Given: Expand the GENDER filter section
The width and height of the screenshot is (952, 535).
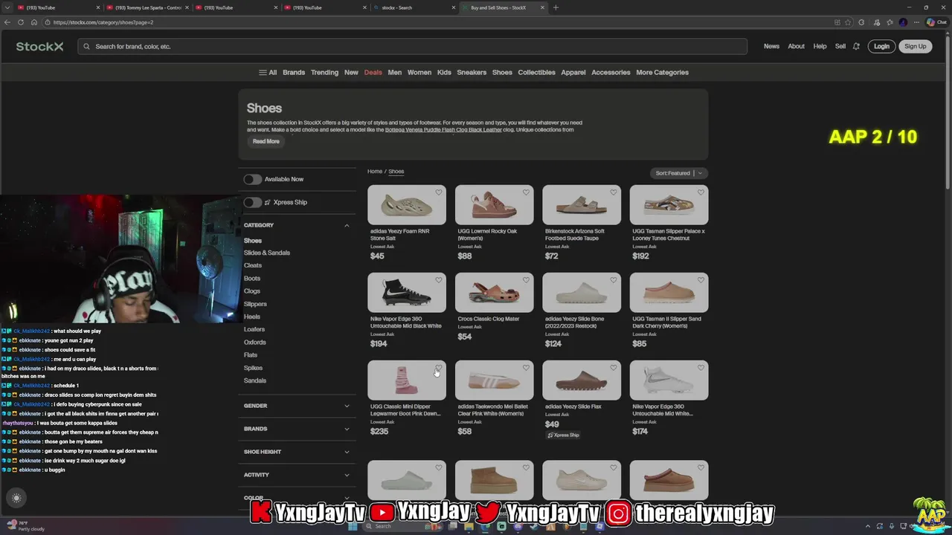Looking at the screenshot, I should 296,406.
